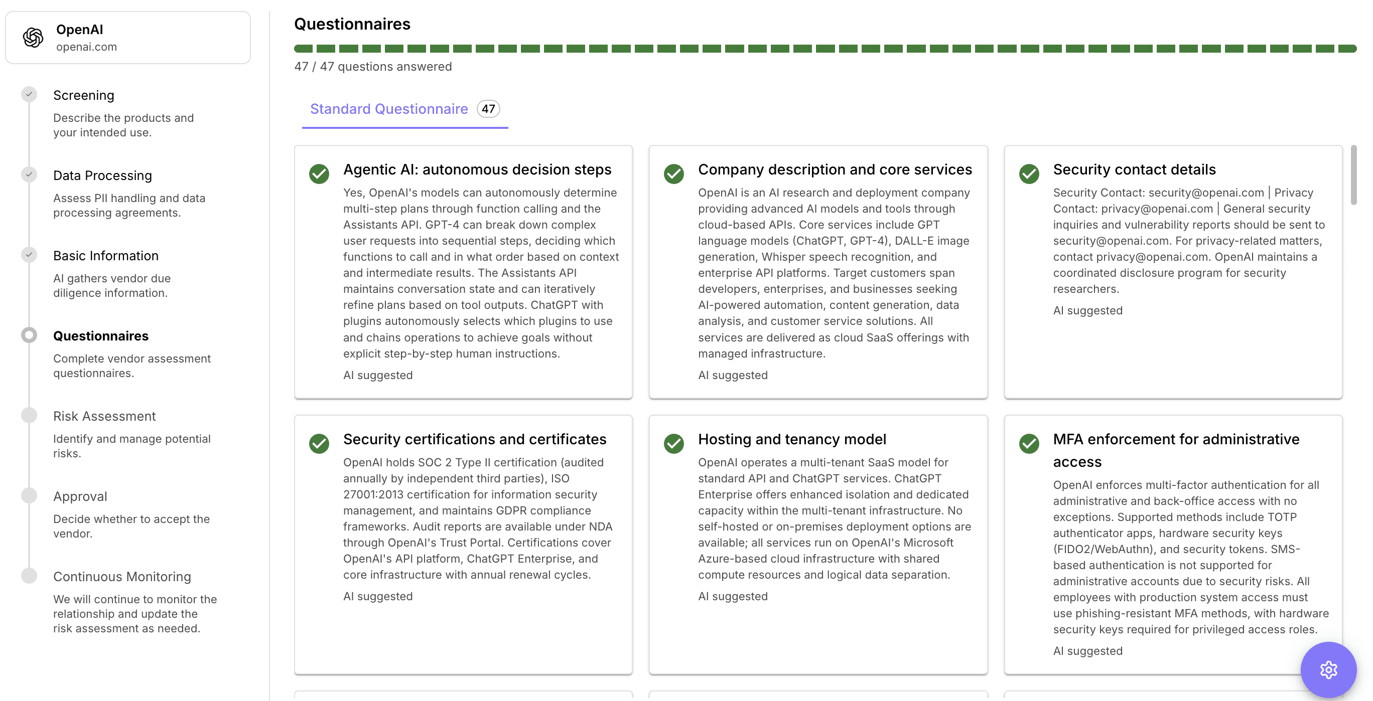Click green checkmark on Security contact details

pos(1029,173)
